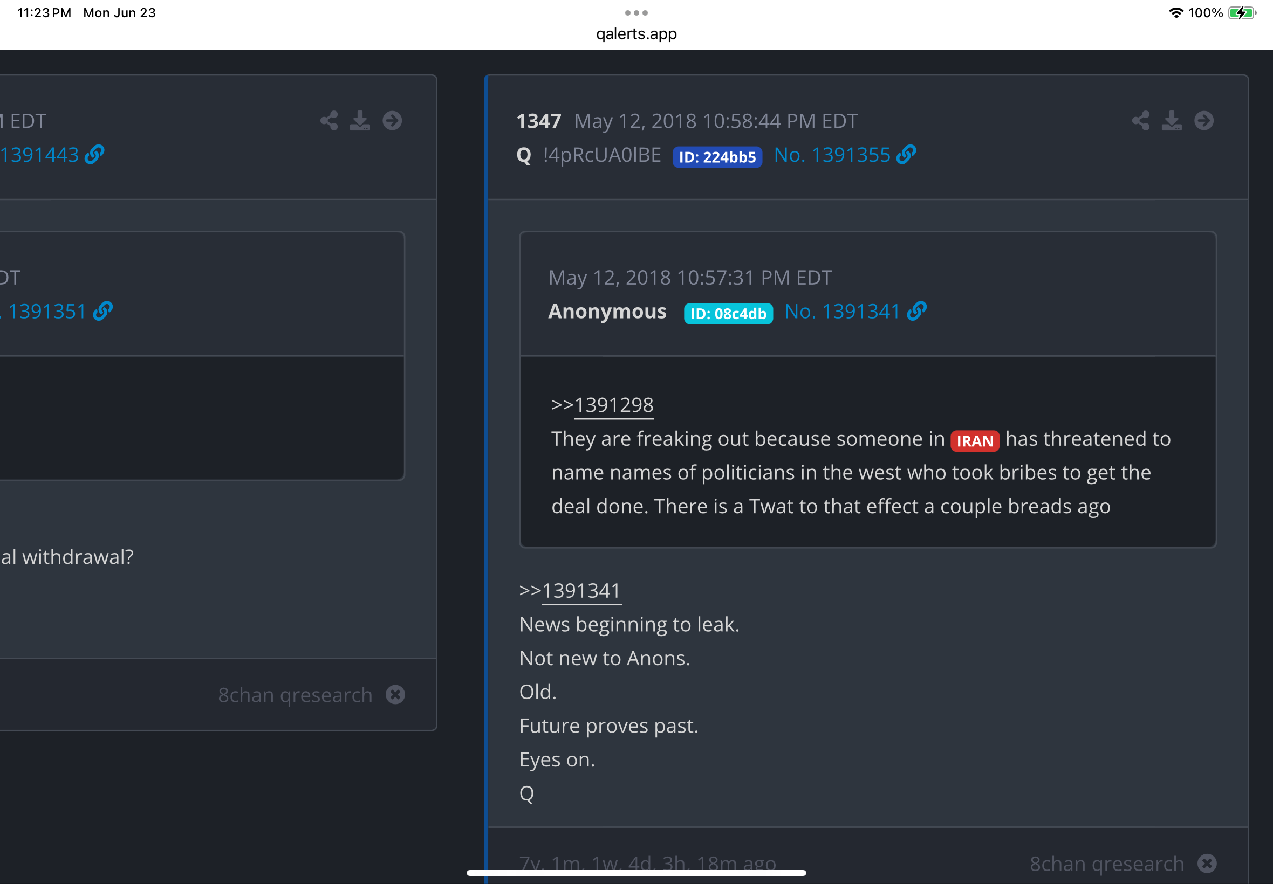This screenshot has height=884, width=1273.
Task: Open link 1391443 on left card
Action: (x=52, y=155)
